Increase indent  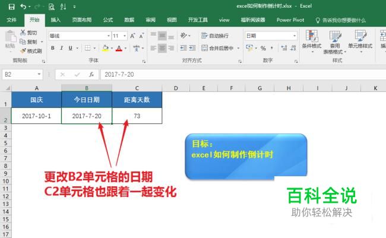pos(192,48)
